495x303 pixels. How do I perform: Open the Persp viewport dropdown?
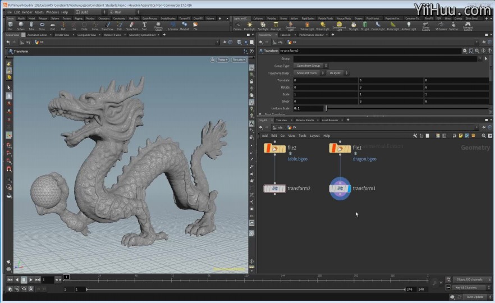pyautogui.click(x=222, y=59)
